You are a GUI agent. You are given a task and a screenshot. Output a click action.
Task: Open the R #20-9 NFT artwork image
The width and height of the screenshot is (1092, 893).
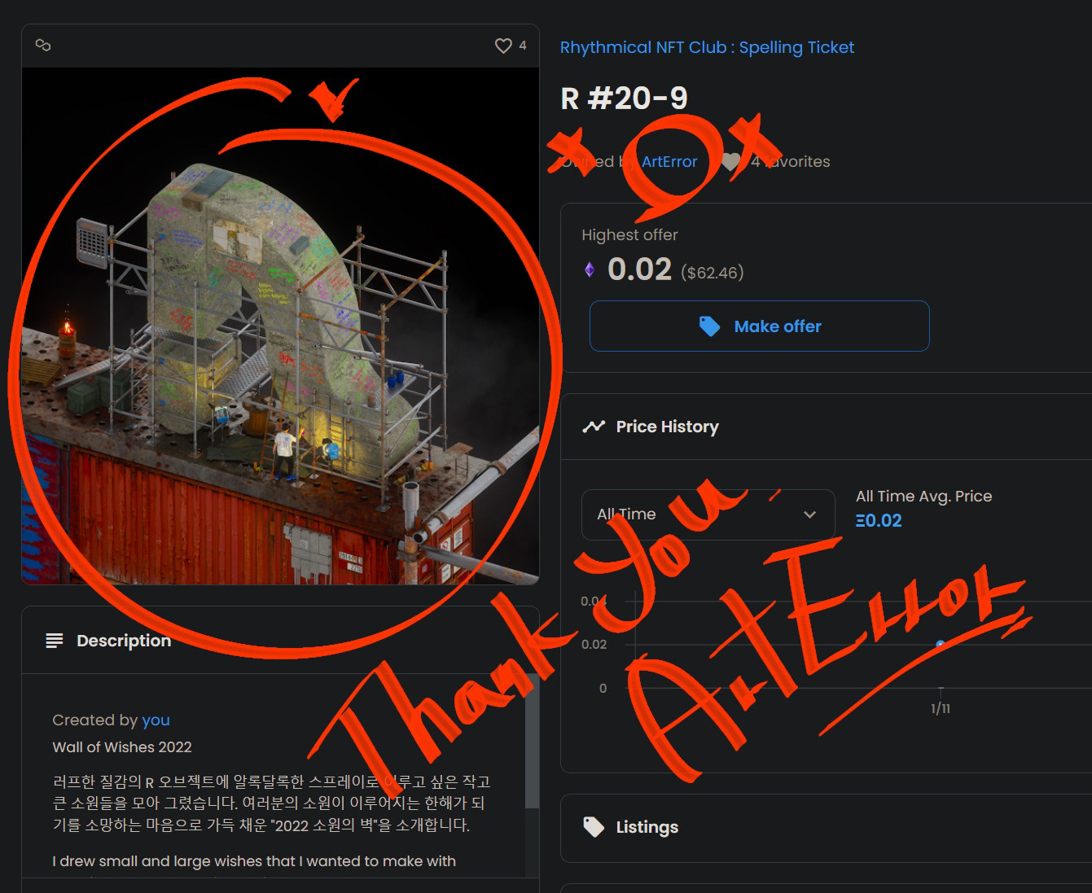point(280,326)
